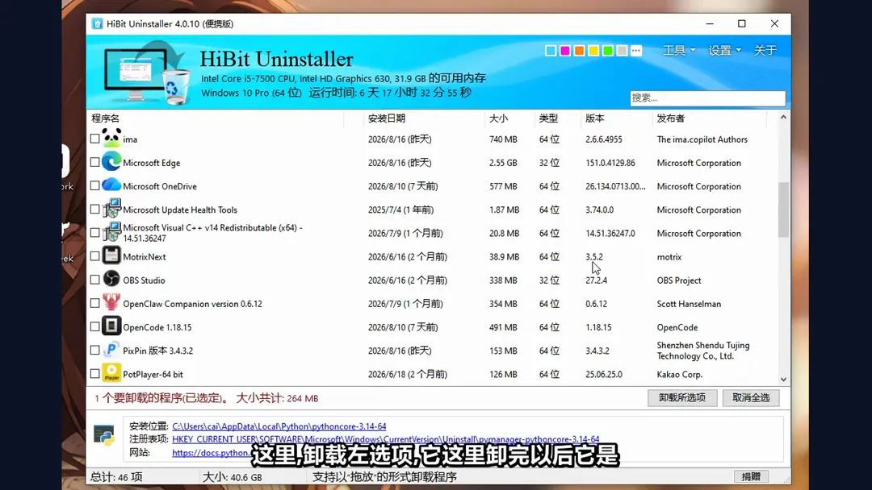This screenshot has height=490, width=872.
Task: Click the OpenClaw Companion lobster icon
Action: click(111, 303)
